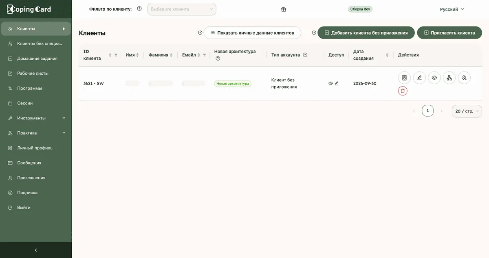Viewport: 489px width, 258px height.
Task: Open the 20 / стр. page size dropdown
Action: 467,111
